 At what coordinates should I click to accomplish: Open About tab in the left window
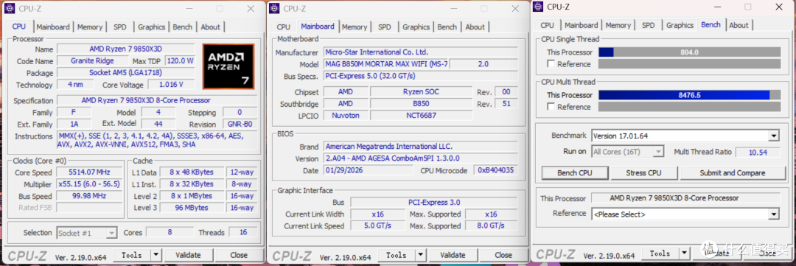click(210, 27)
